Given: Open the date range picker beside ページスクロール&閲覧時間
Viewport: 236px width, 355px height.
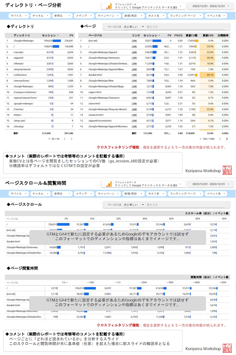Looking at the screenshot, I should (211, 184).
